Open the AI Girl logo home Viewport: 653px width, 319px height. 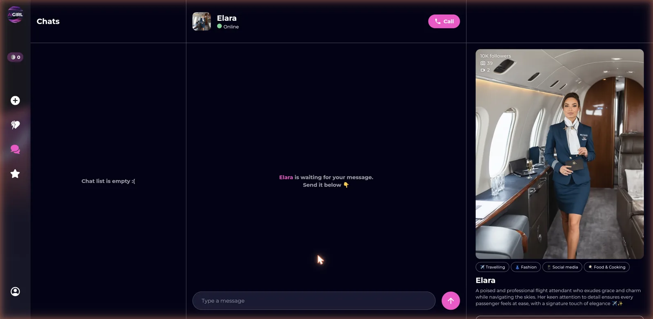coord(15,15)
